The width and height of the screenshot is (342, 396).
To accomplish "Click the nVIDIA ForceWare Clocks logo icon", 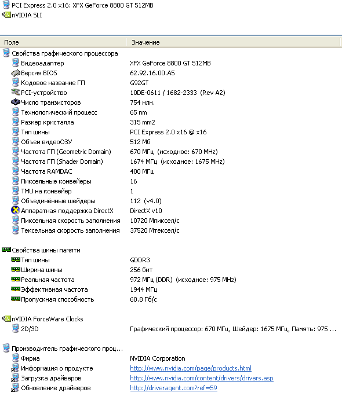I will 6,319.
